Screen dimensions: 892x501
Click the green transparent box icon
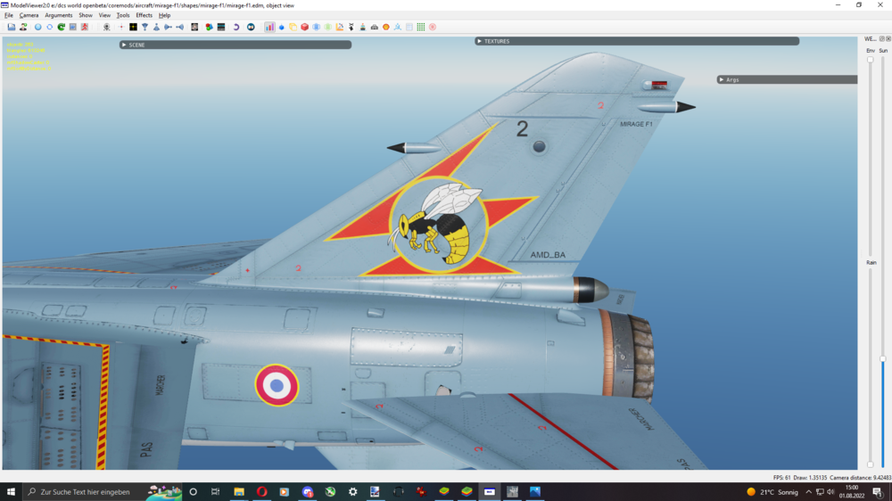coord(328,27)
